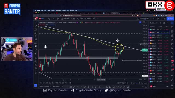175x98 pixels.
Task: Select the 1M time range button
Action: tap(47, 83)
